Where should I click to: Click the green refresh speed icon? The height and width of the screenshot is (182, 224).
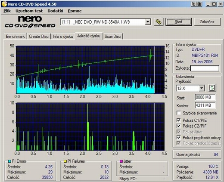212,88
